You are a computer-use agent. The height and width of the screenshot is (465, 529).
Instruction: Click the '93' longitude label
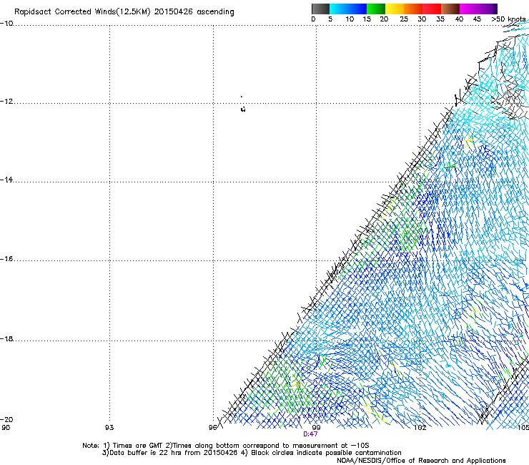click(109, 428)
